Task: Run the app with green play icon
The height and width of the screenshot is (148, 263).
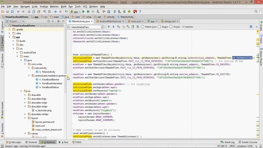Action: click(x=83, y=12)
